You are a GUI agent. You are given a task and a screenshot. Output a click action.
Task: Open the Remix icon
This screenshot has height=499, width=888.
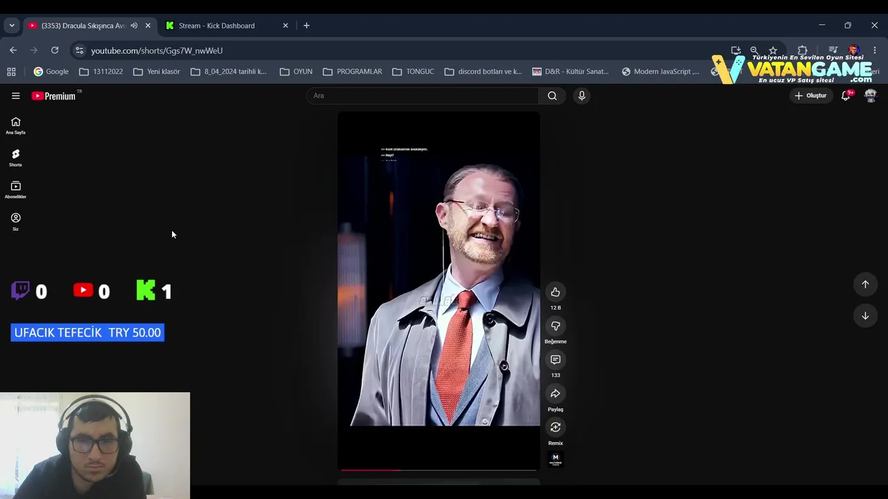pos(555,428)
